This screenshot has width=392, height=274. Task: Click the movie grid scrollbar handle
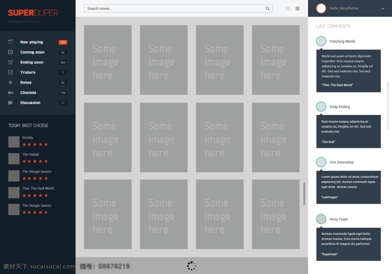pos(304,194)
